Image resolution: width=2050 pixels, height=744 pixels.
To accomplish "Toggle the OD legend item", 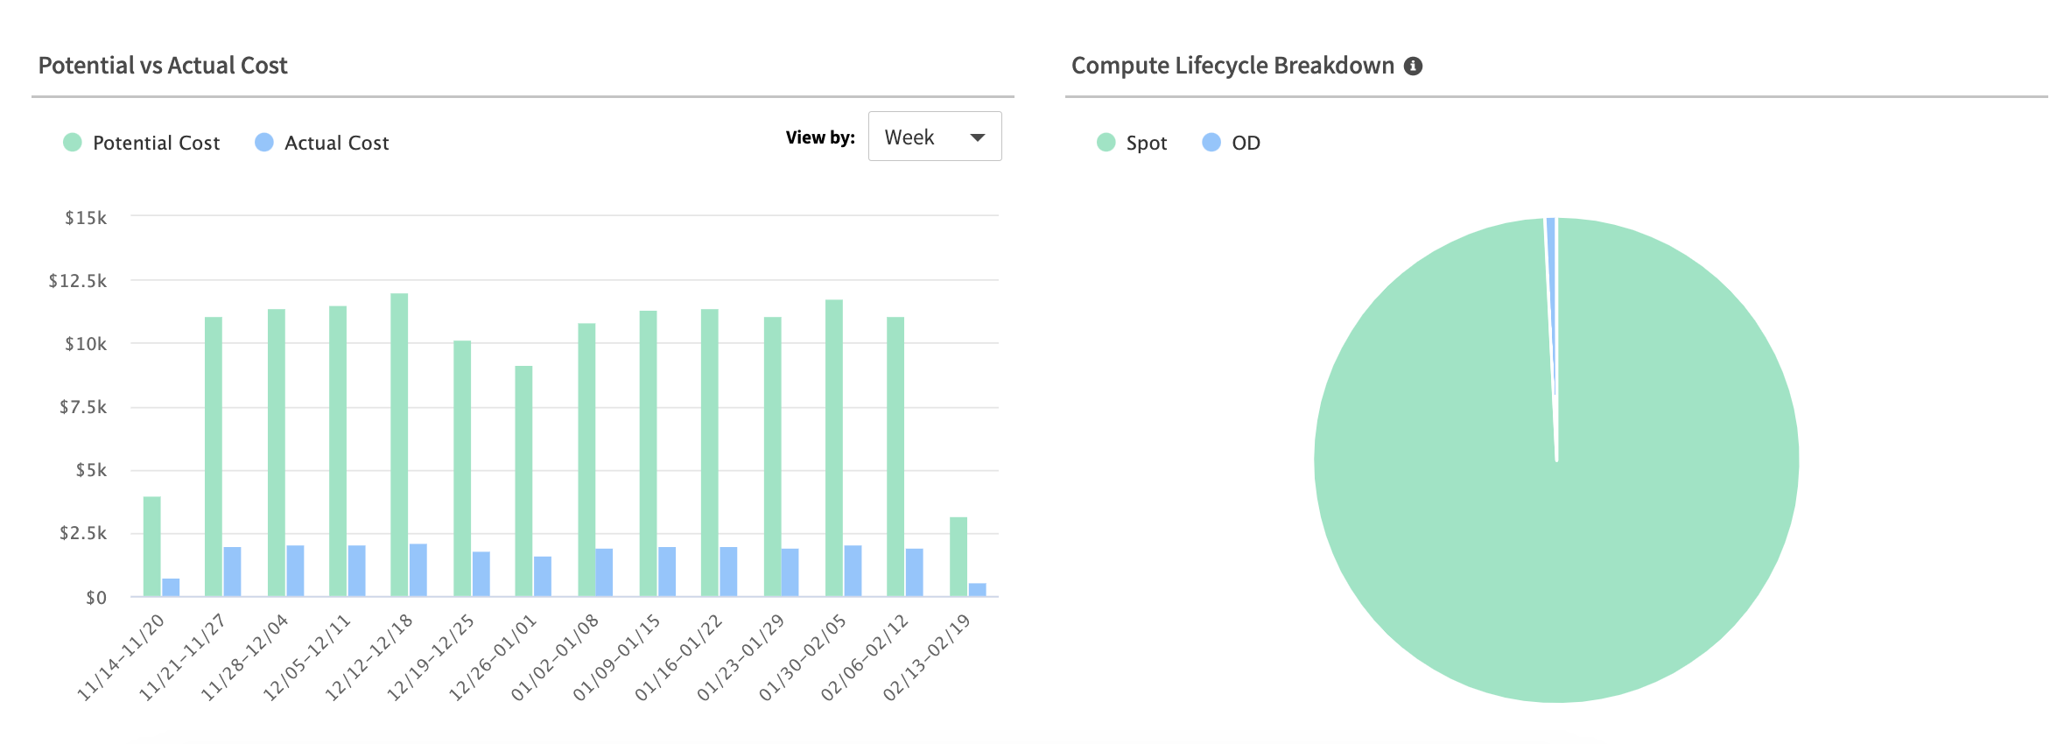I will pos(1246,143).
